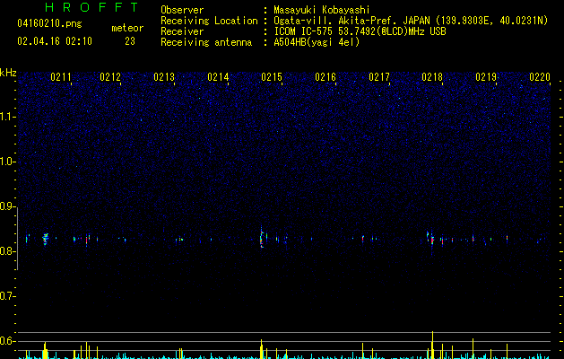
Task: Click the HROFFT title text
Action: pyautogui.click(x=92, y=7)
